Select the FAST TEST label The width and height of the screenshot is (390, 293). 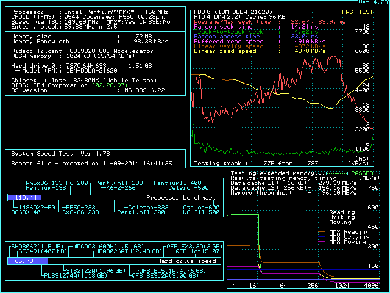pos(358,11)
